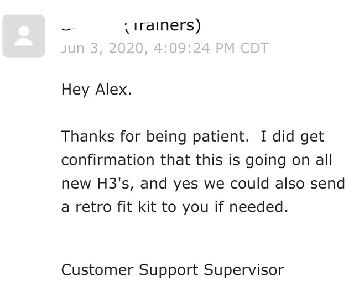Click the gray user avatar placeholder
Screen dimensions: 354x308
point(23,36)
